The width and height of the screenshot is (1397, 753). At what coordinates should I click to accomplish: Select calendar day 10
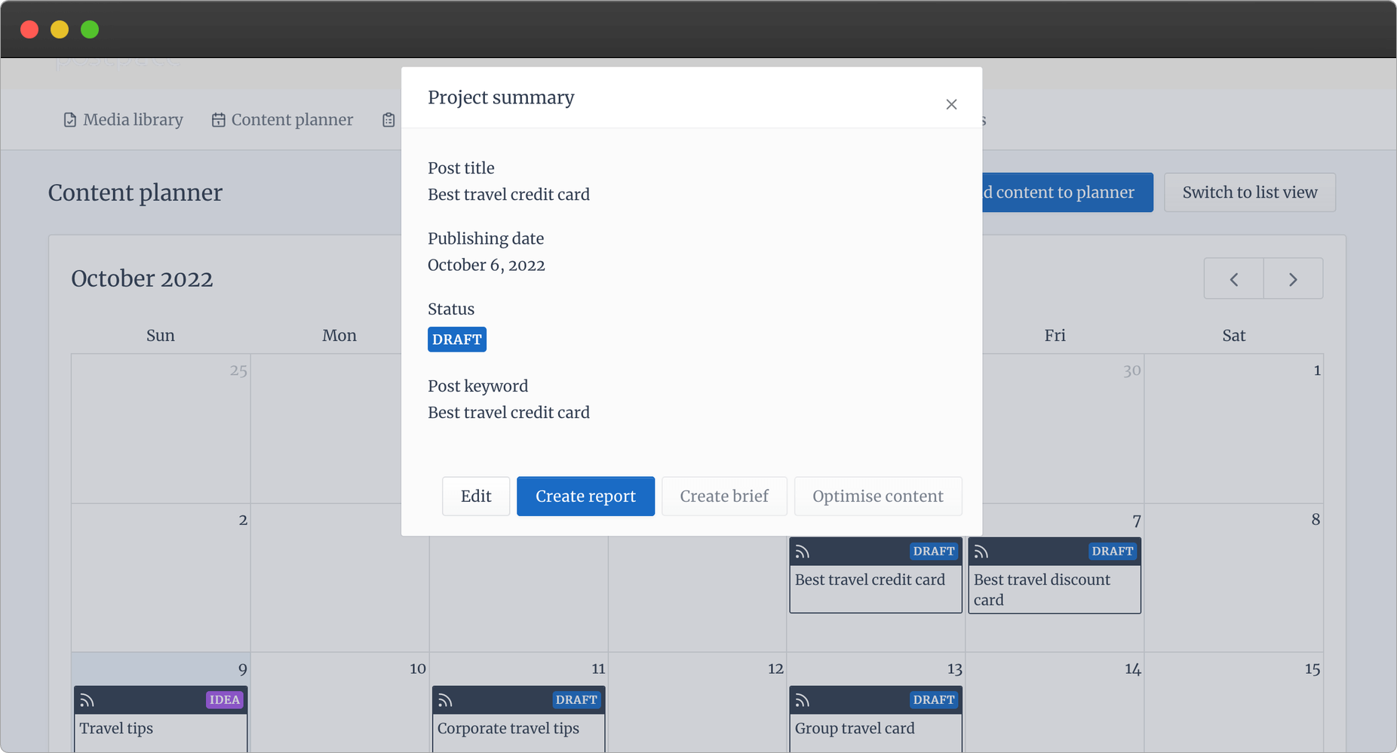tap(418, 668)
